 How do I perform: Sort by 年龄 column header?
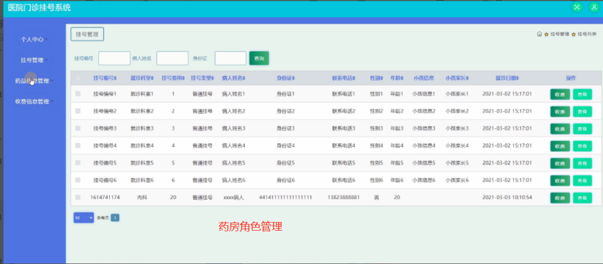pyautogui.click(x=396, y=78)
